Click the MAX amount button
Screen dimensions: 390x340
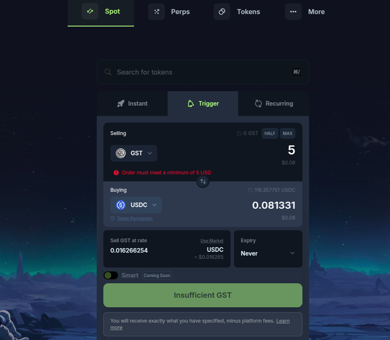287,133
